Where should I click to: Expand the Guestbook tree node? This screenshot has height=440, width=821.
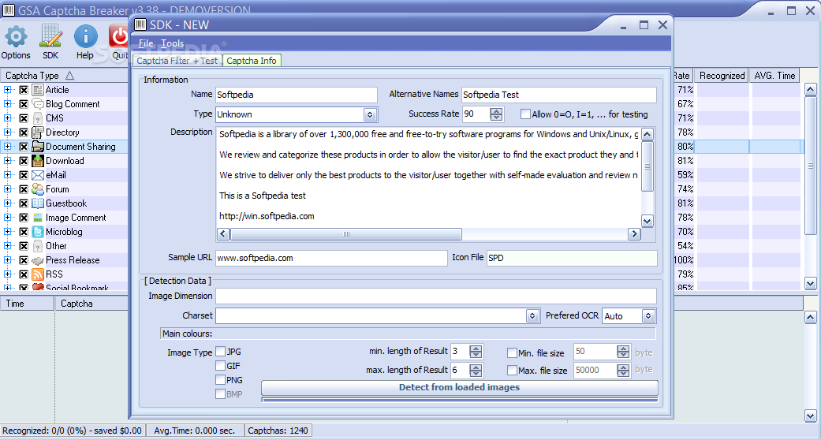click(8, 203)
